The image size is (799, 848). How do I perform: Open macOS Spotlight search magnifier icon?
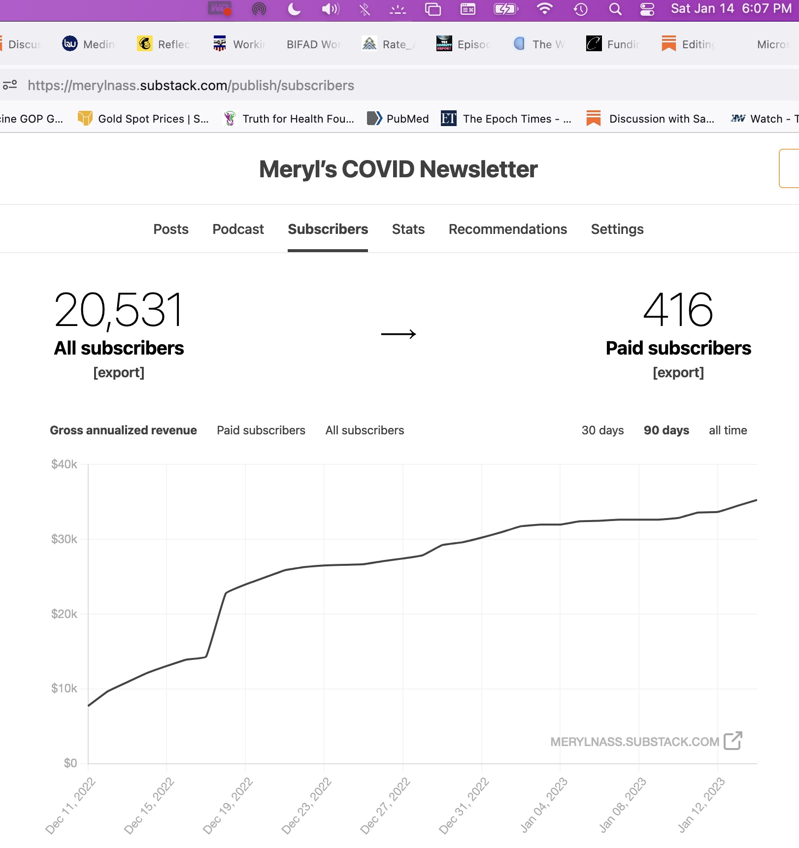[x=615, y=9]
